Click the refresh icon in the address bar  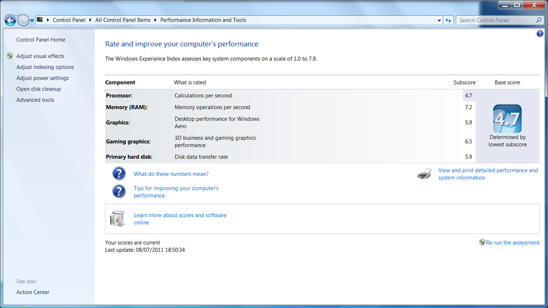pos(448,20)
